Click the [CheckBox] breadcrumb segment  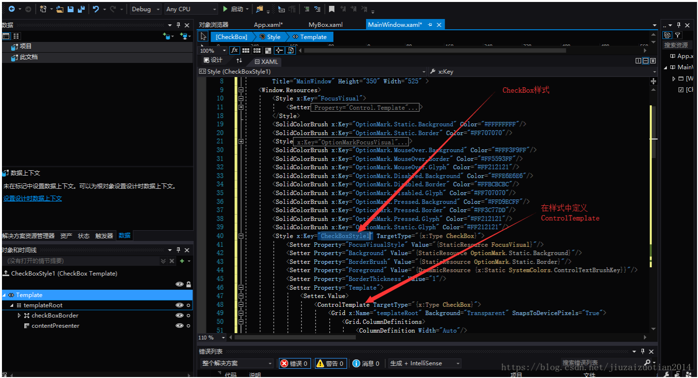232,37
